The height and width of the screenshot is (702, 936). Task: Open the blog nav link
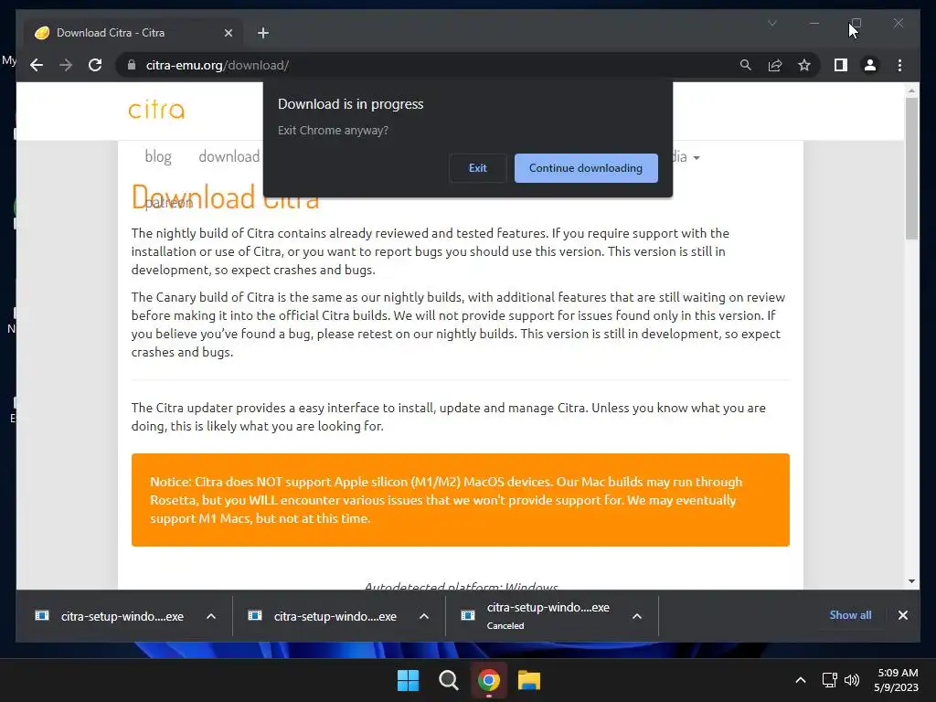pos(157,156)
